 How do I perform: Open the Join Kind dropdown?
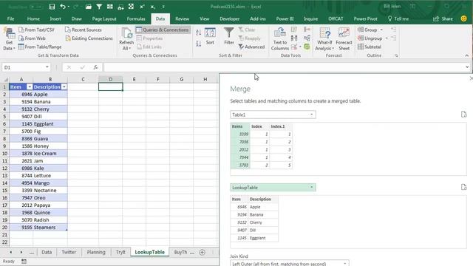click(290, 263)
